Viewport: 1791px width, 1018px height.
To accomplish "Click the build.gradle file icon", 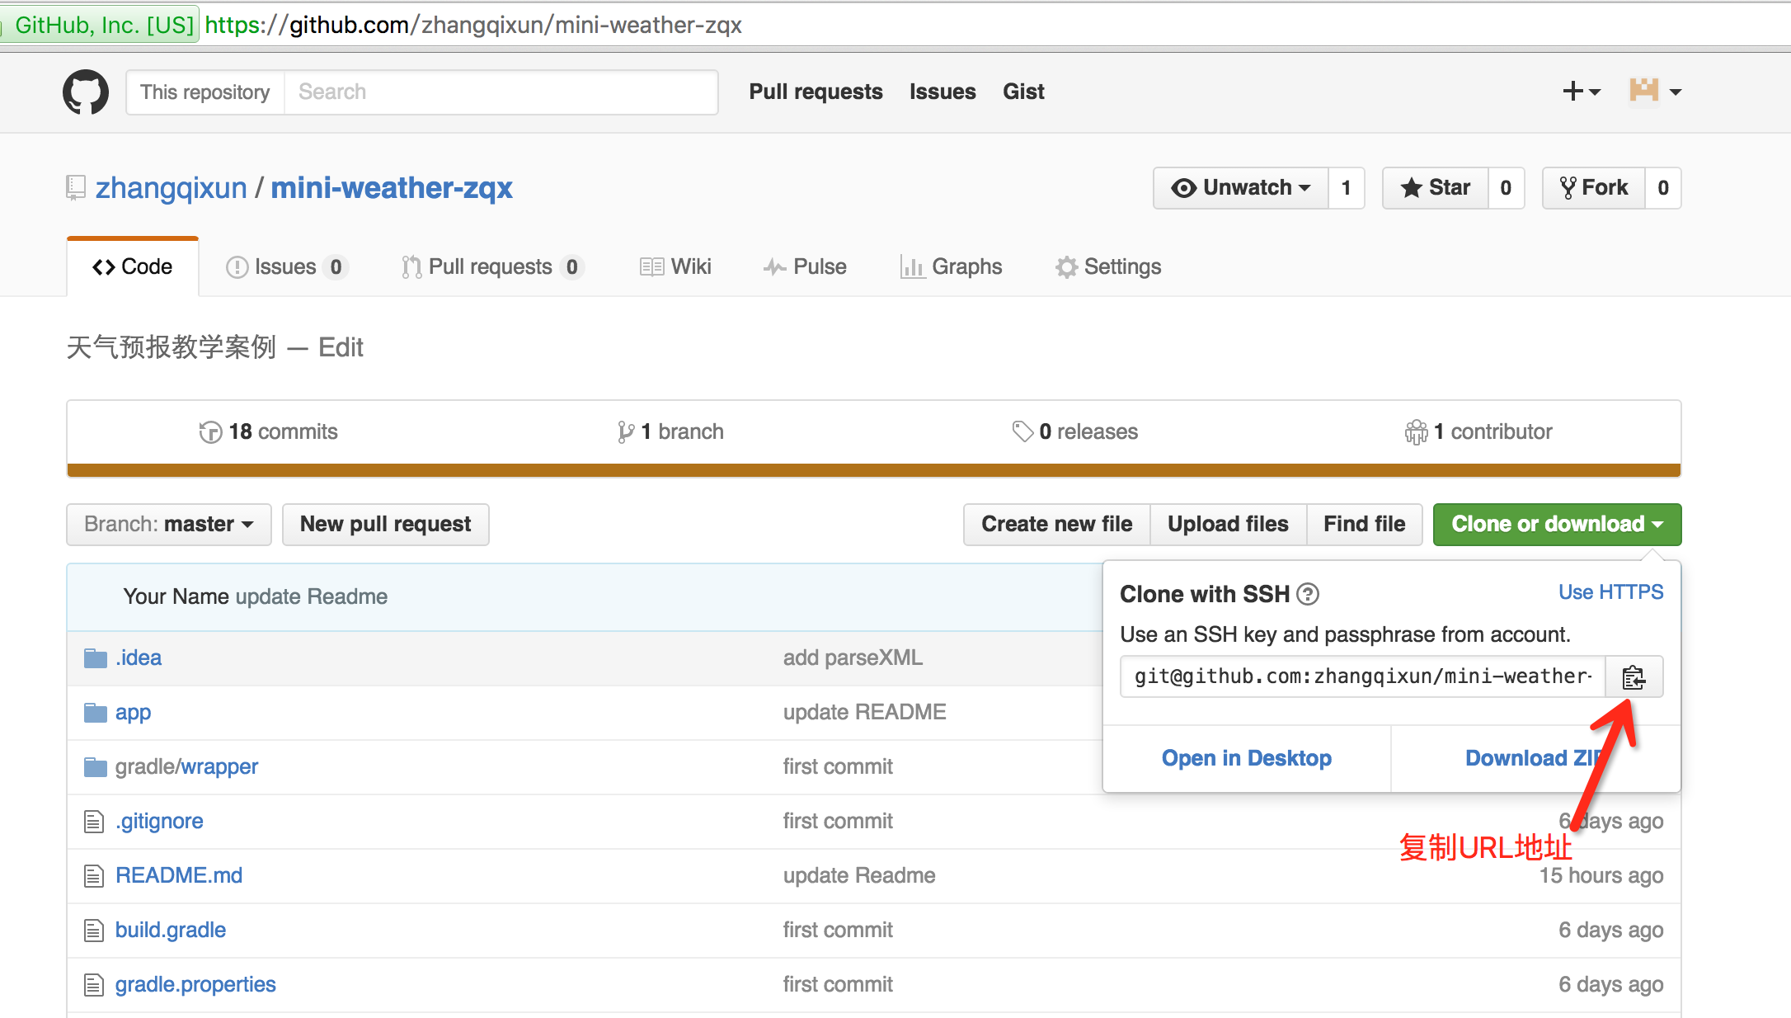I will (x=94, y=931).
